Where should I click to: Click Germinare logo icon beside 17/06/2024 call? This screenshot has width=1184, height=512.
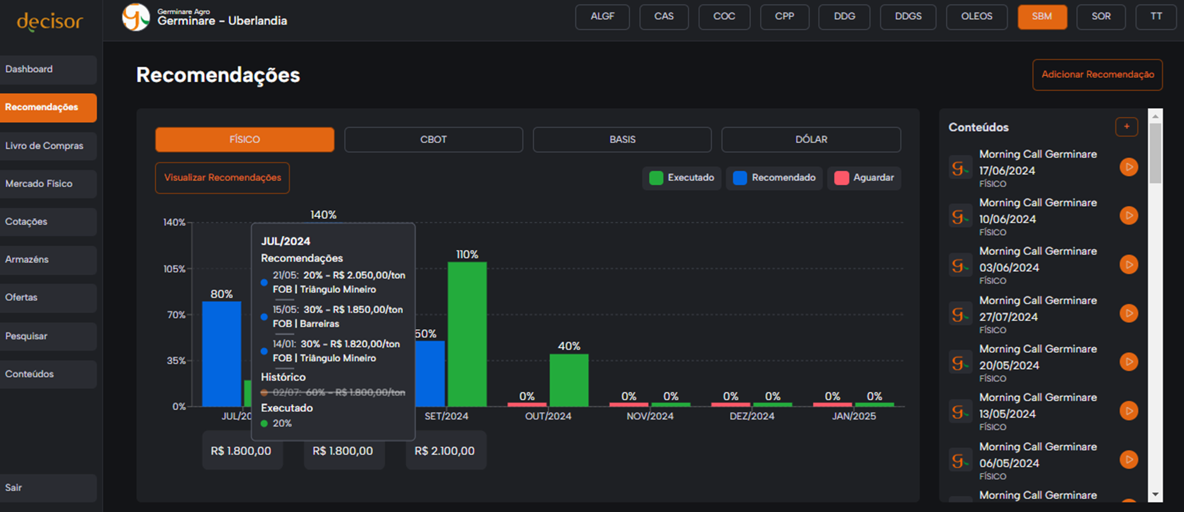tap(960, 168)
